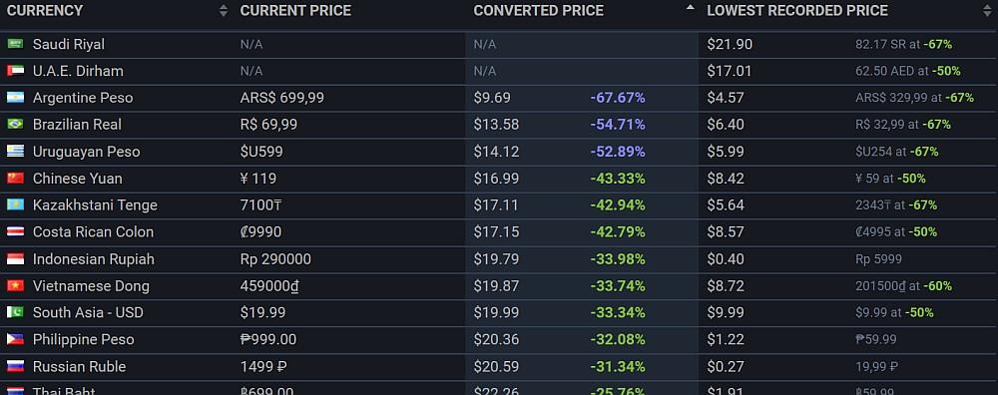This screenshot has height=395, width=998.
Task: Sort by the LOWEST RECORDED PRICE header
Action: (x=796, y=11)
